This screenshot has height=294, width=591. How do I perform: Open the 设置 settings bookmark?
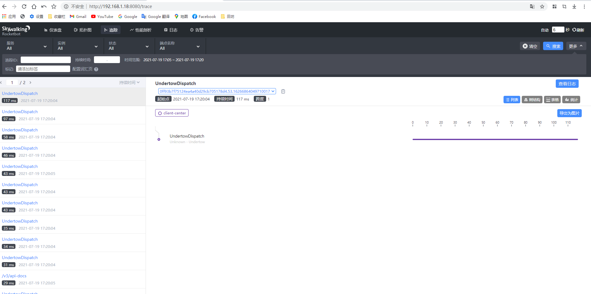36,16
